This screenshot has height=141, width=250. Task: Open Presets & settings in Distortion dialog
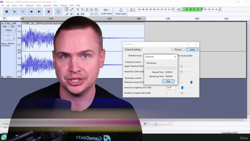133,50
